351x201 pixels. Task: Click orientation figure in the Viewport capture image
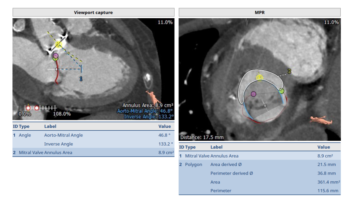click(x=151, y=96)
